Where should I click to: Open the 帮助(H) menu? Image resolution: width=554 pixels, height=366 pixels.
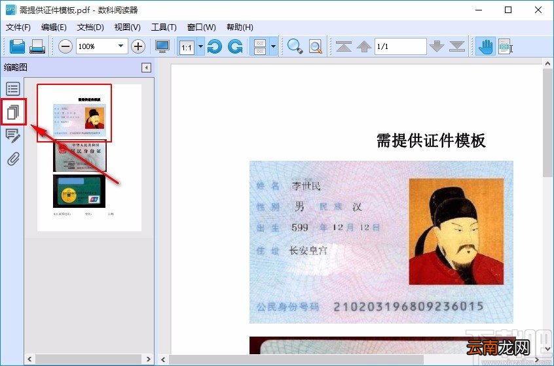click(x=240, y=27)
